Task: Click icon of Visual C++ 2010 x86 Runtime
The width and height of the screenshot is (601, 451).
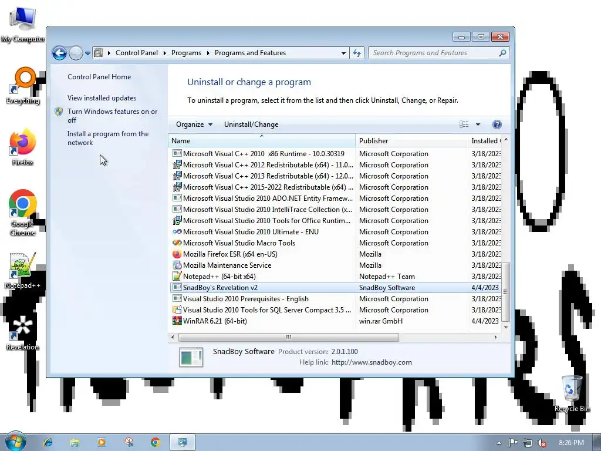Action: [x=177, y=153]
